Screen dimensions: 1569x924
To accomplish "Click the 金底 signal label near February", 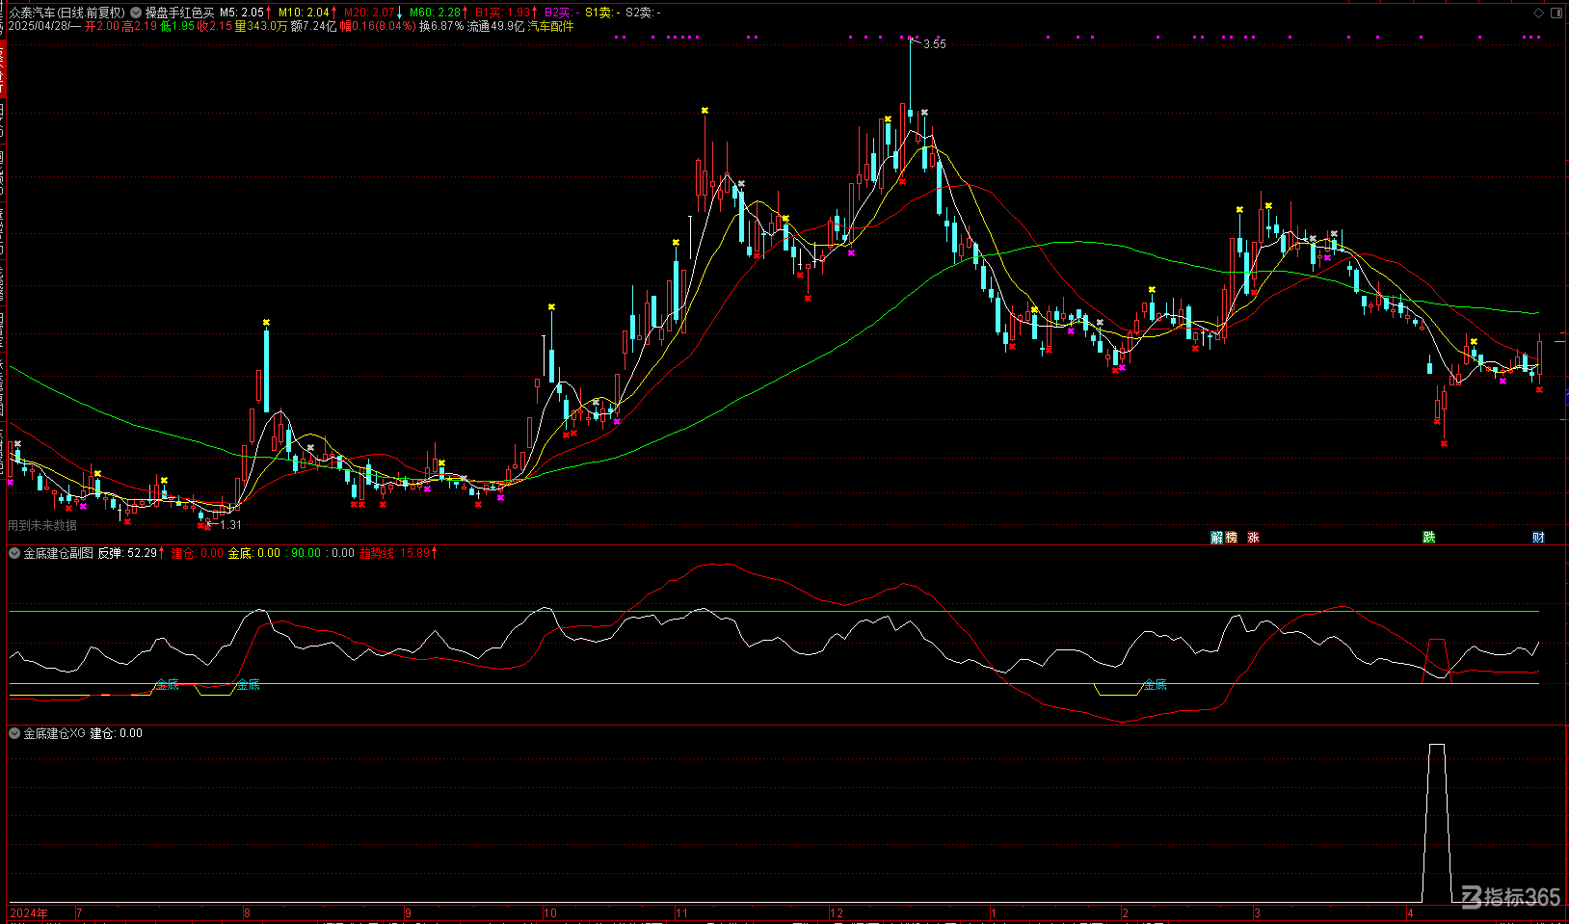I will 1155,684.
